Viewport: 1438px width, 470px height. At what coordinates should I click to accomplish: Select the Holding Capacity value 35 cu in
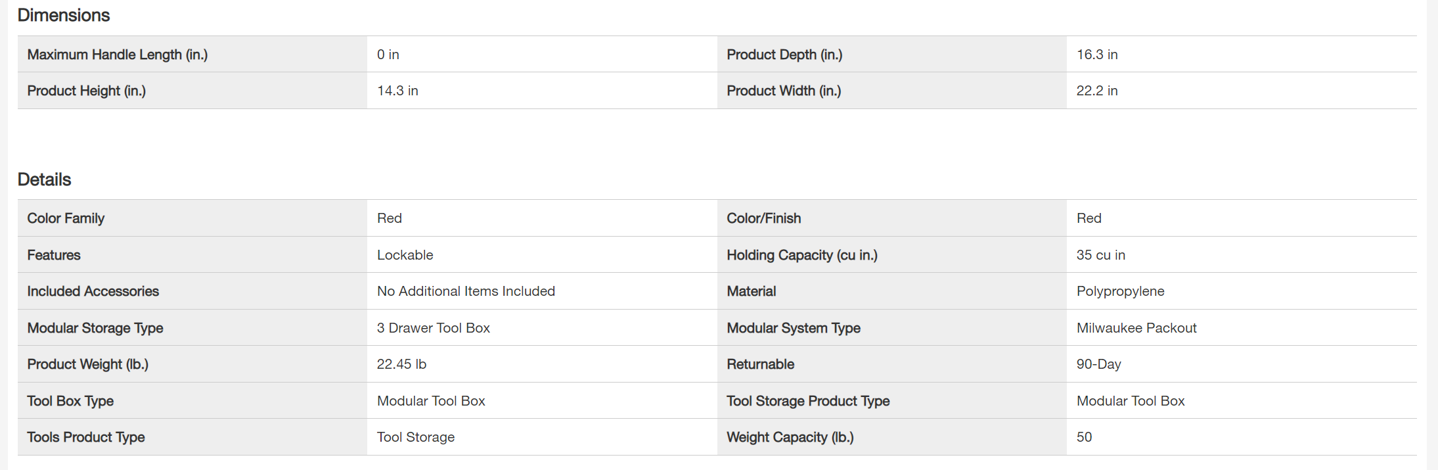click(1101, 255)
